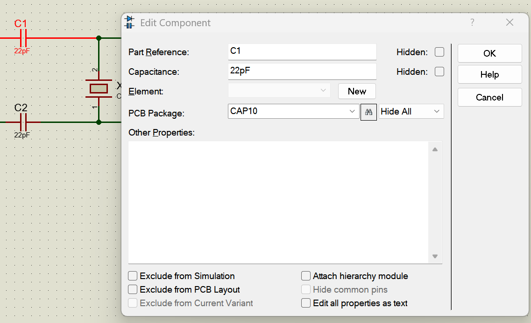Click the New element button

(357, 91)
